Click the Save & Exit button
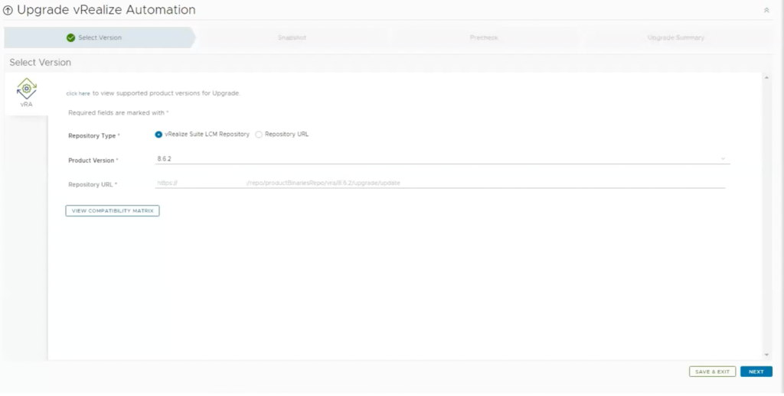Viewport: 784px width, 396px height. click(713, 372)
